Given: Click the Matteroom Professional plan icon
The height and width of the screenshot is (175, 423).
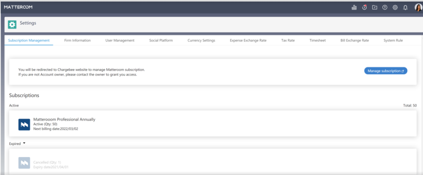Looking at the screenshot, I should click(24, 124).
